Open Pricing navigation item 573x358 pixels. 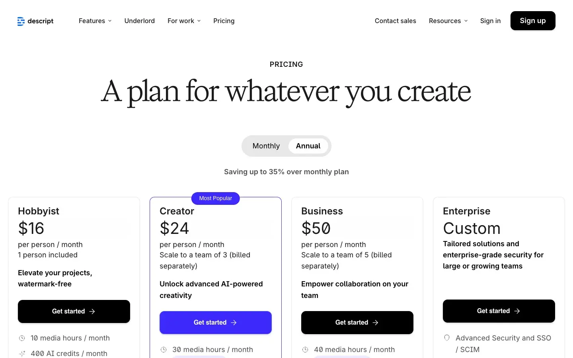click(x=224, y=21)
